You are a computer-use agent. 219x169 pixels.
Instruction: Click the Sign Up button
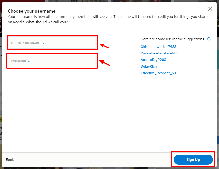pos(193,159)
